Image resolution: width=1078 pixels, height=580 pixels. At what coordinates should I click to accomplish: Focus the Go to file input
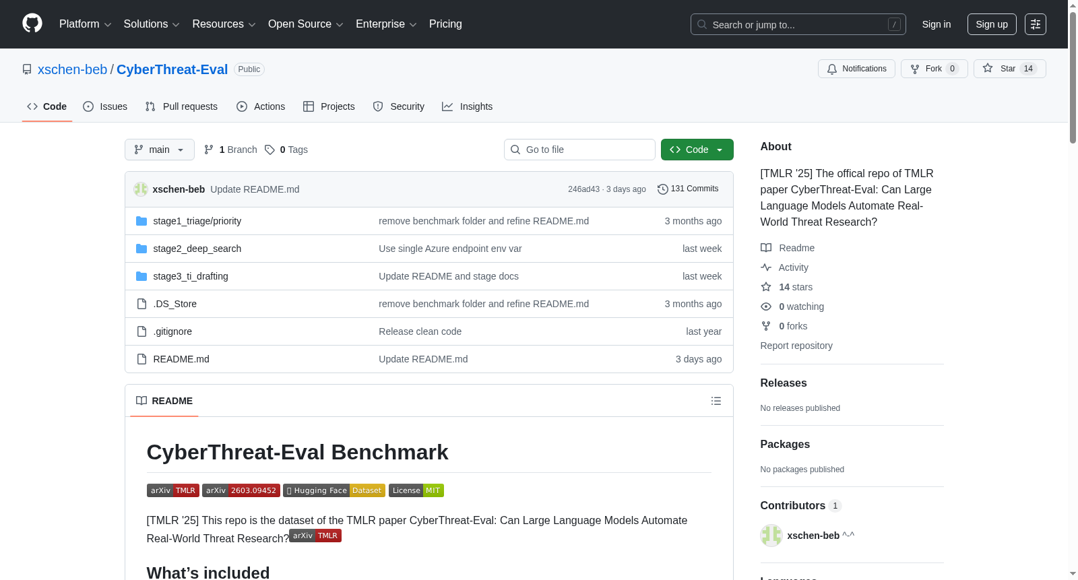click(x=579, y=150)
